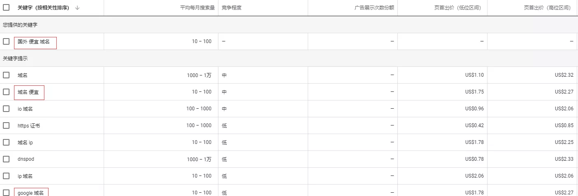
Task: Tick the checkbox for 域名 便宜
Action: pos(6,92)
